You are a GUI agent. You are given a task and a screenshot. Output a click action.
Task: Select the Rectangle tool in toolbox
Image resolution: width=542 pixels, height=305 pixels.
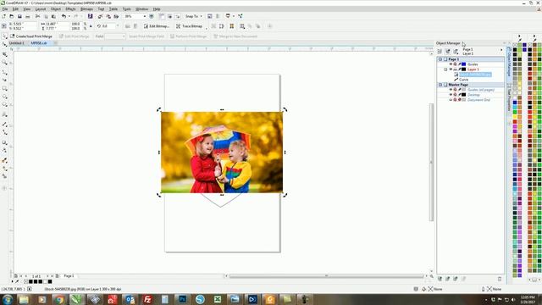[x=4, y=88]
